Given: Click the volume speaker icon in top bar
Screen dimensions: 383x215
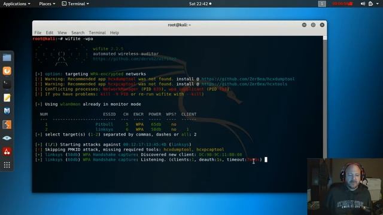Looking at the screenshot, I should (363, 4).
